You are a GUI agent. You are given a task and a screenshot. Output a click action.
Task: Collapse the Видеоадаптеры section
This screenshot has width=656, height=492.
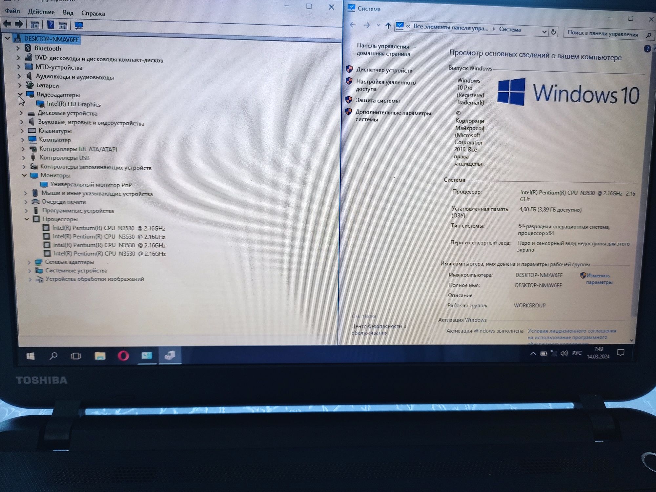(20, 94)
